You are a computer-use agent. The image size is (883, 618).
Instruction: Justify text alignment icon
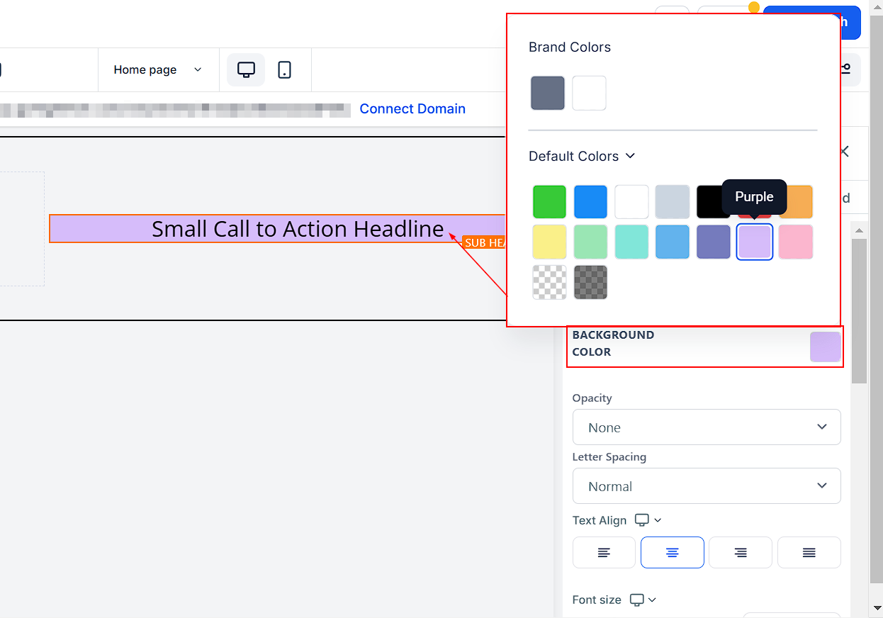pos(809,553)
